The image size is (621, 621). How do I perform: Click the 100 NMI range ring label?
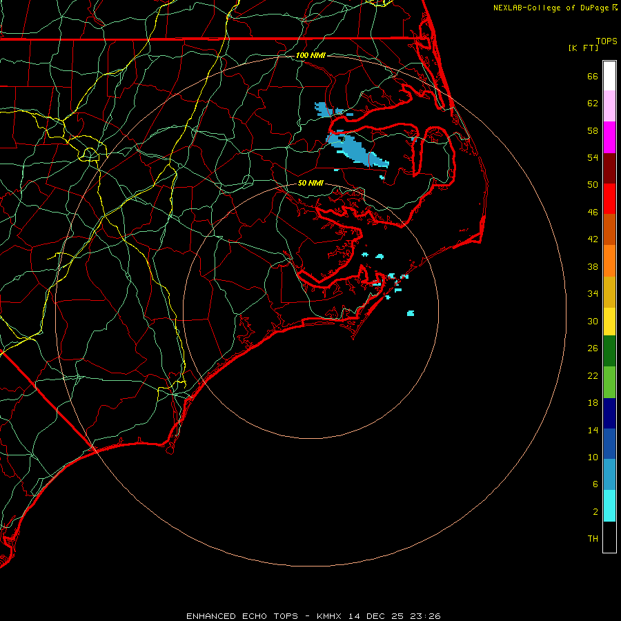pos(310,55)
